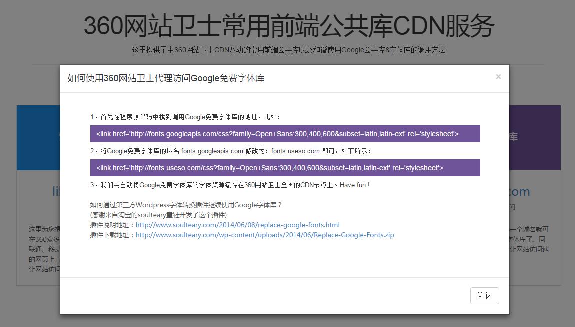Screen dimensions: 575x327
Task: Click the page heading 360网站卫士常用前端公共库CDN服务
Action: (289, 26)
